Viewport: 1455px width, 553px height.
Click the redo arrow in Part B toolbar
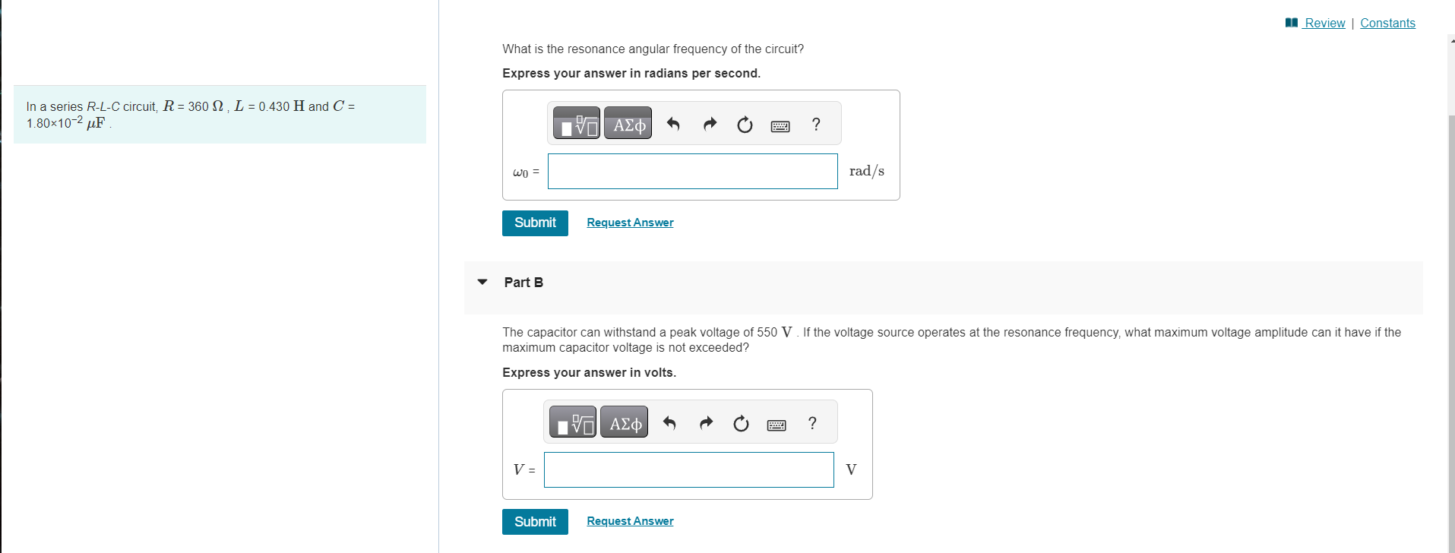(x=704, y=422)
